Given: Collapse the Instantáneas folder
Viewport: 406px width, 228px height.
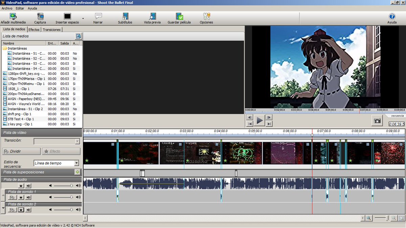Looking at the screenshot, I should [x=5, y=48].
